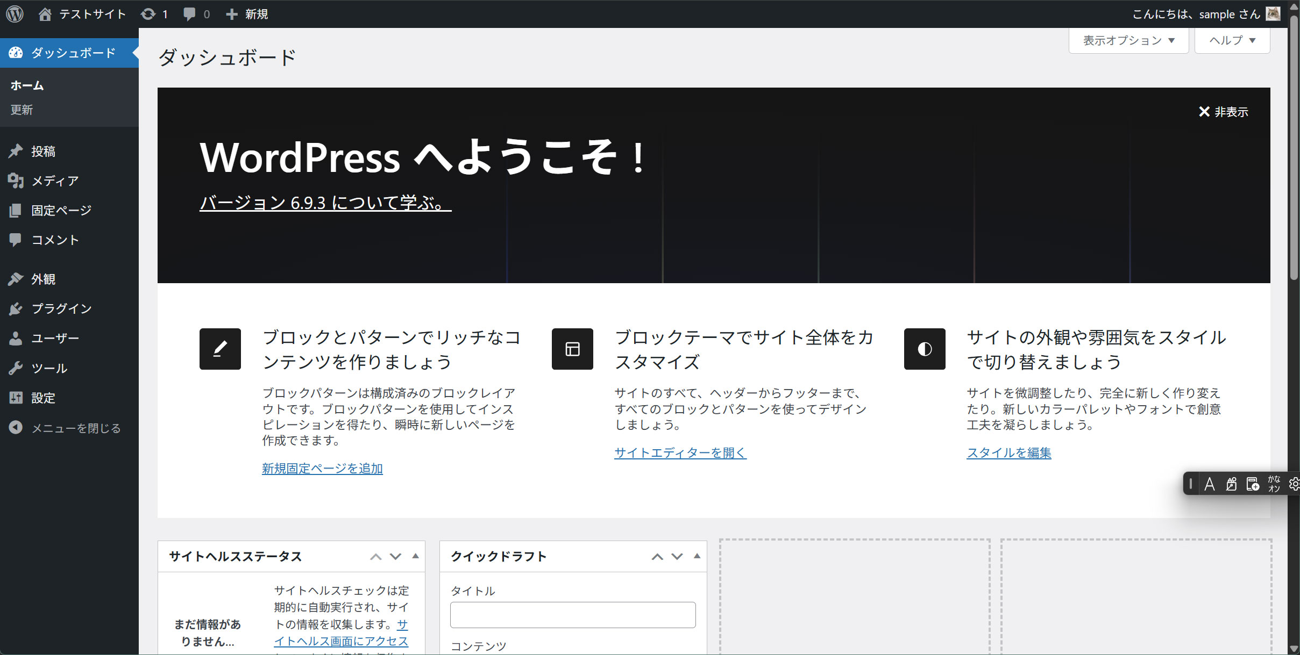Expand the ヘルプ dropdown tab

pyautogui.click(x=1232, y=41)
